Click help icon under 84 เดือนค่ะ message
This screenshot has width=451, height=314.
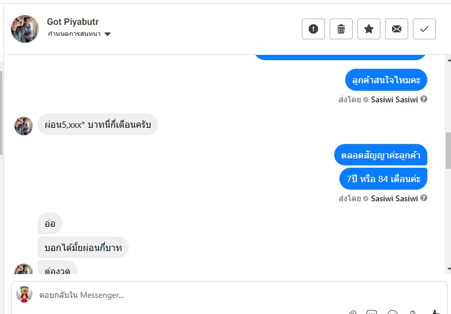424,198
